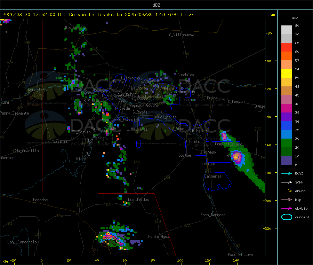Viewport: 313px width, 265px height.
Task: Click the 'E_Escorial' map label
Action: (x=129, y=120)
